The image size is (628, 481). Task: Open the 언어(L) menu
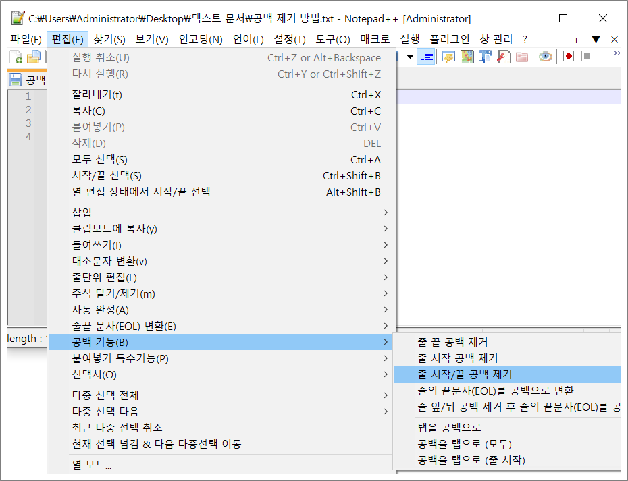tap(248, 39)
